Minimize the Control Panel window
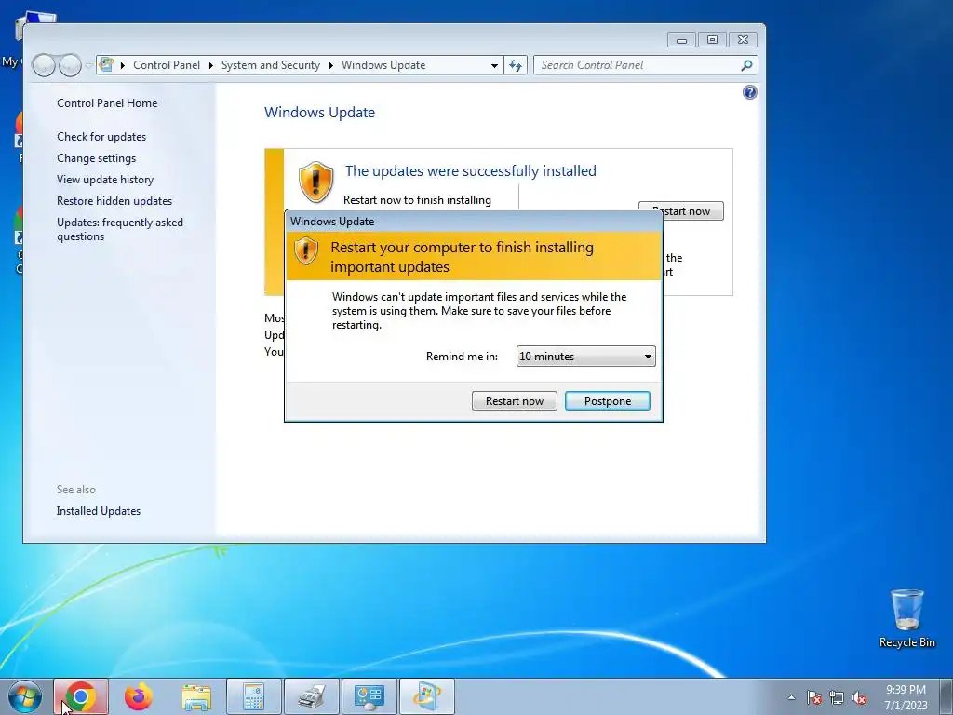Screen dimensions: 953x715 pyautogui.click(x=681, y=40)
